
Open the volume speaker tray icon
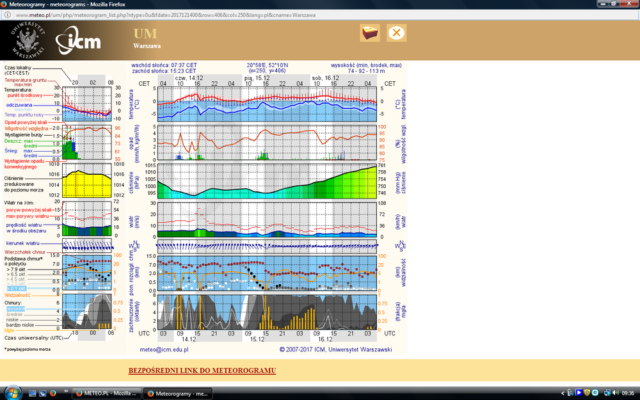616,393
